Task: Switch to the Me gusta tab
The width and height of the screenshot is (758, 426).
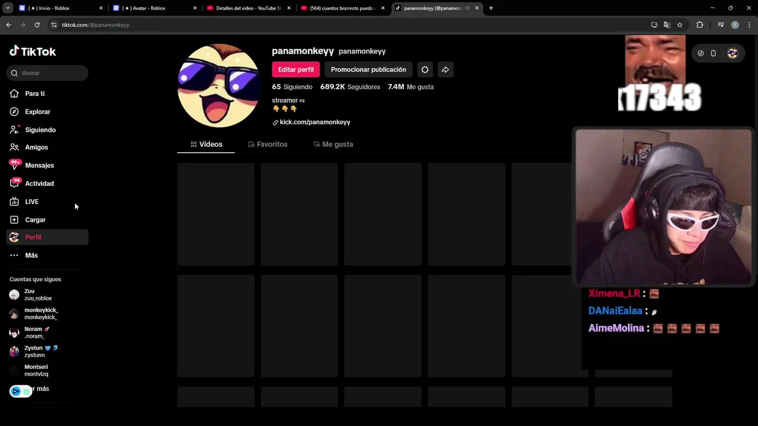Action: tap(333, 144)
